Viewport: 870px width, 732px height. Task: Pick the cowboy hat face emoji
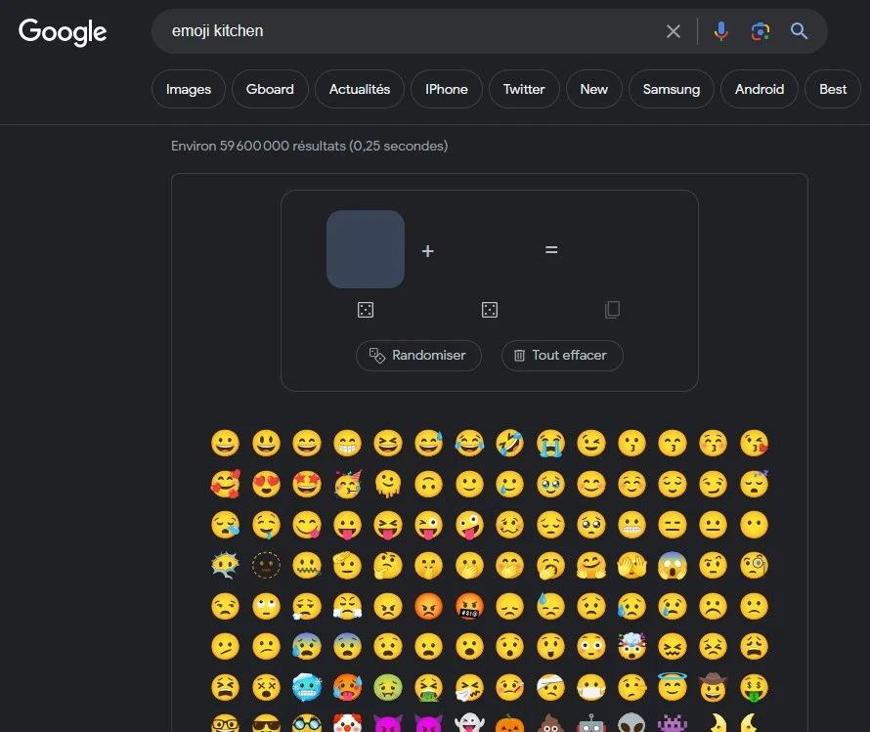click(714, 686)
